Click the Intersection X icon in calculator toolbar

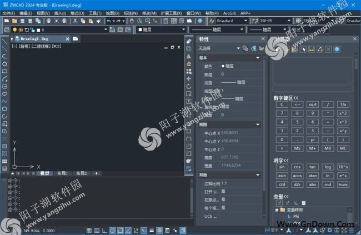point(328,49)
